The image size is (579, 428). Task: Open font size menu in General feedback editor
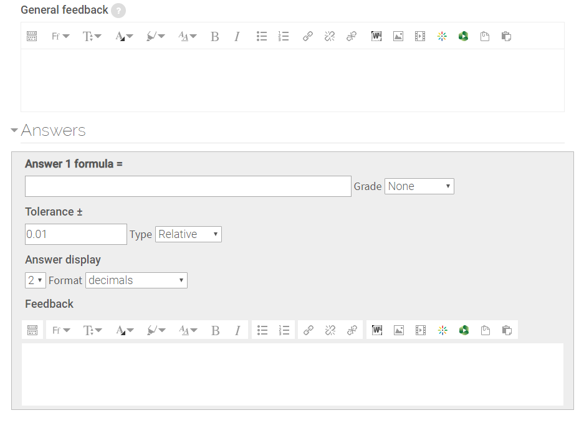(x=92, y=36)
